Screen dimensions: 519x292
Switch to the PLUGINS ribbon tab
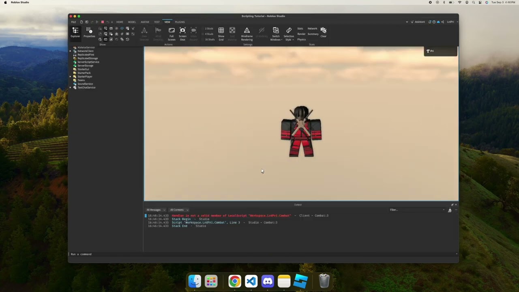180,22
